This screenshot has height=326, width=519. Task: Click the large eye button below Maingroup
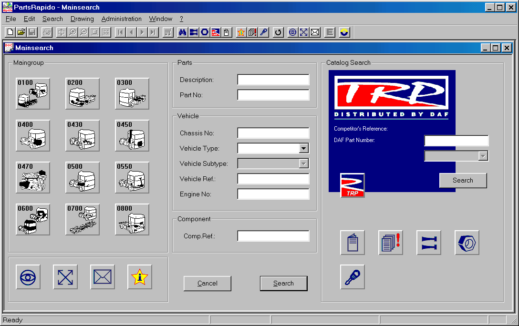pyautogui.click(x=28, y=277)
